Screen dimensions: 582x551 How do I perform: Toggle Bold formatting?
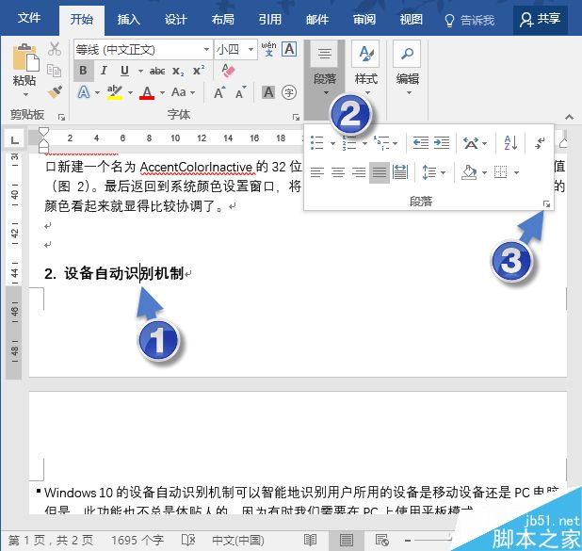83,71
